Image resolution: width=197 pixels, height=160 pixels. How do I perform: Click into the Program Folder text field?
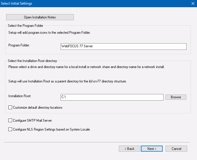coord(123,46)
